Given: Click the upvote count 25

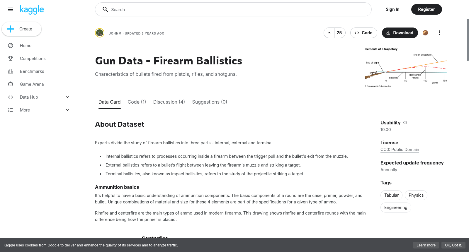Looking at the screenshot, I should (339, 33).
